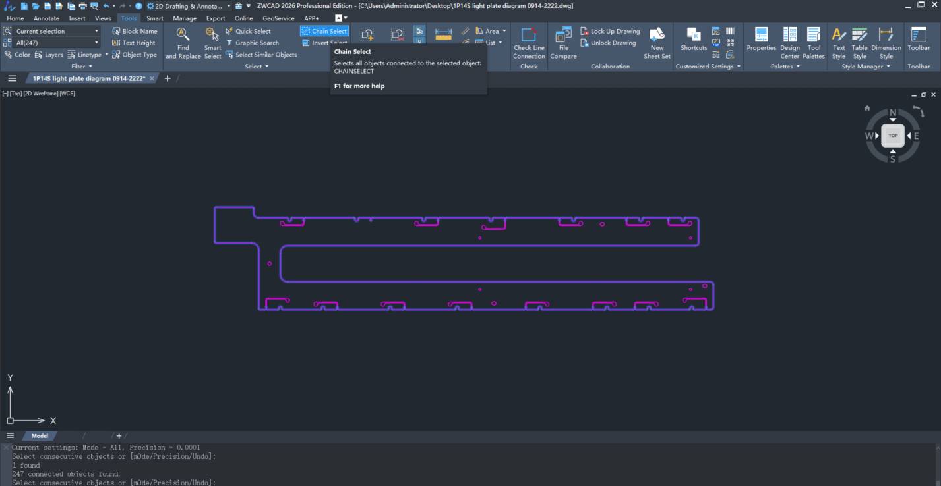Open the Check Line Connection tool

(529, 43)
